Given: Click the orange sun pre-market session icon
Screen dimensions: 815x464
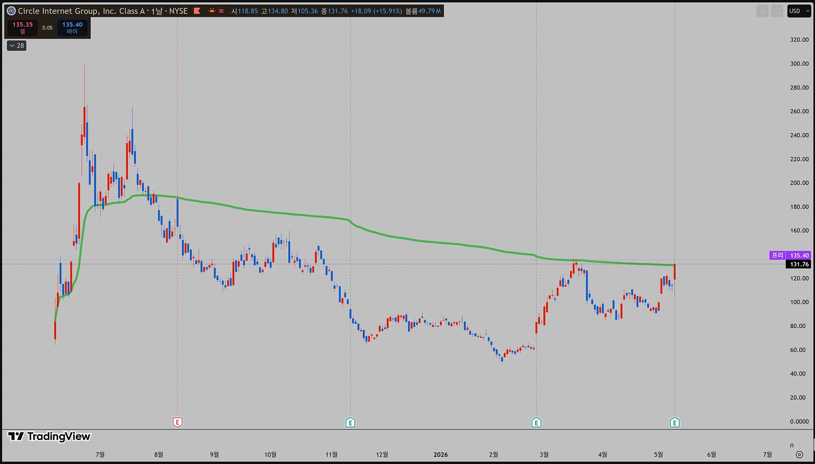Looking at the screenshot, I should click(x=211, y=11).
